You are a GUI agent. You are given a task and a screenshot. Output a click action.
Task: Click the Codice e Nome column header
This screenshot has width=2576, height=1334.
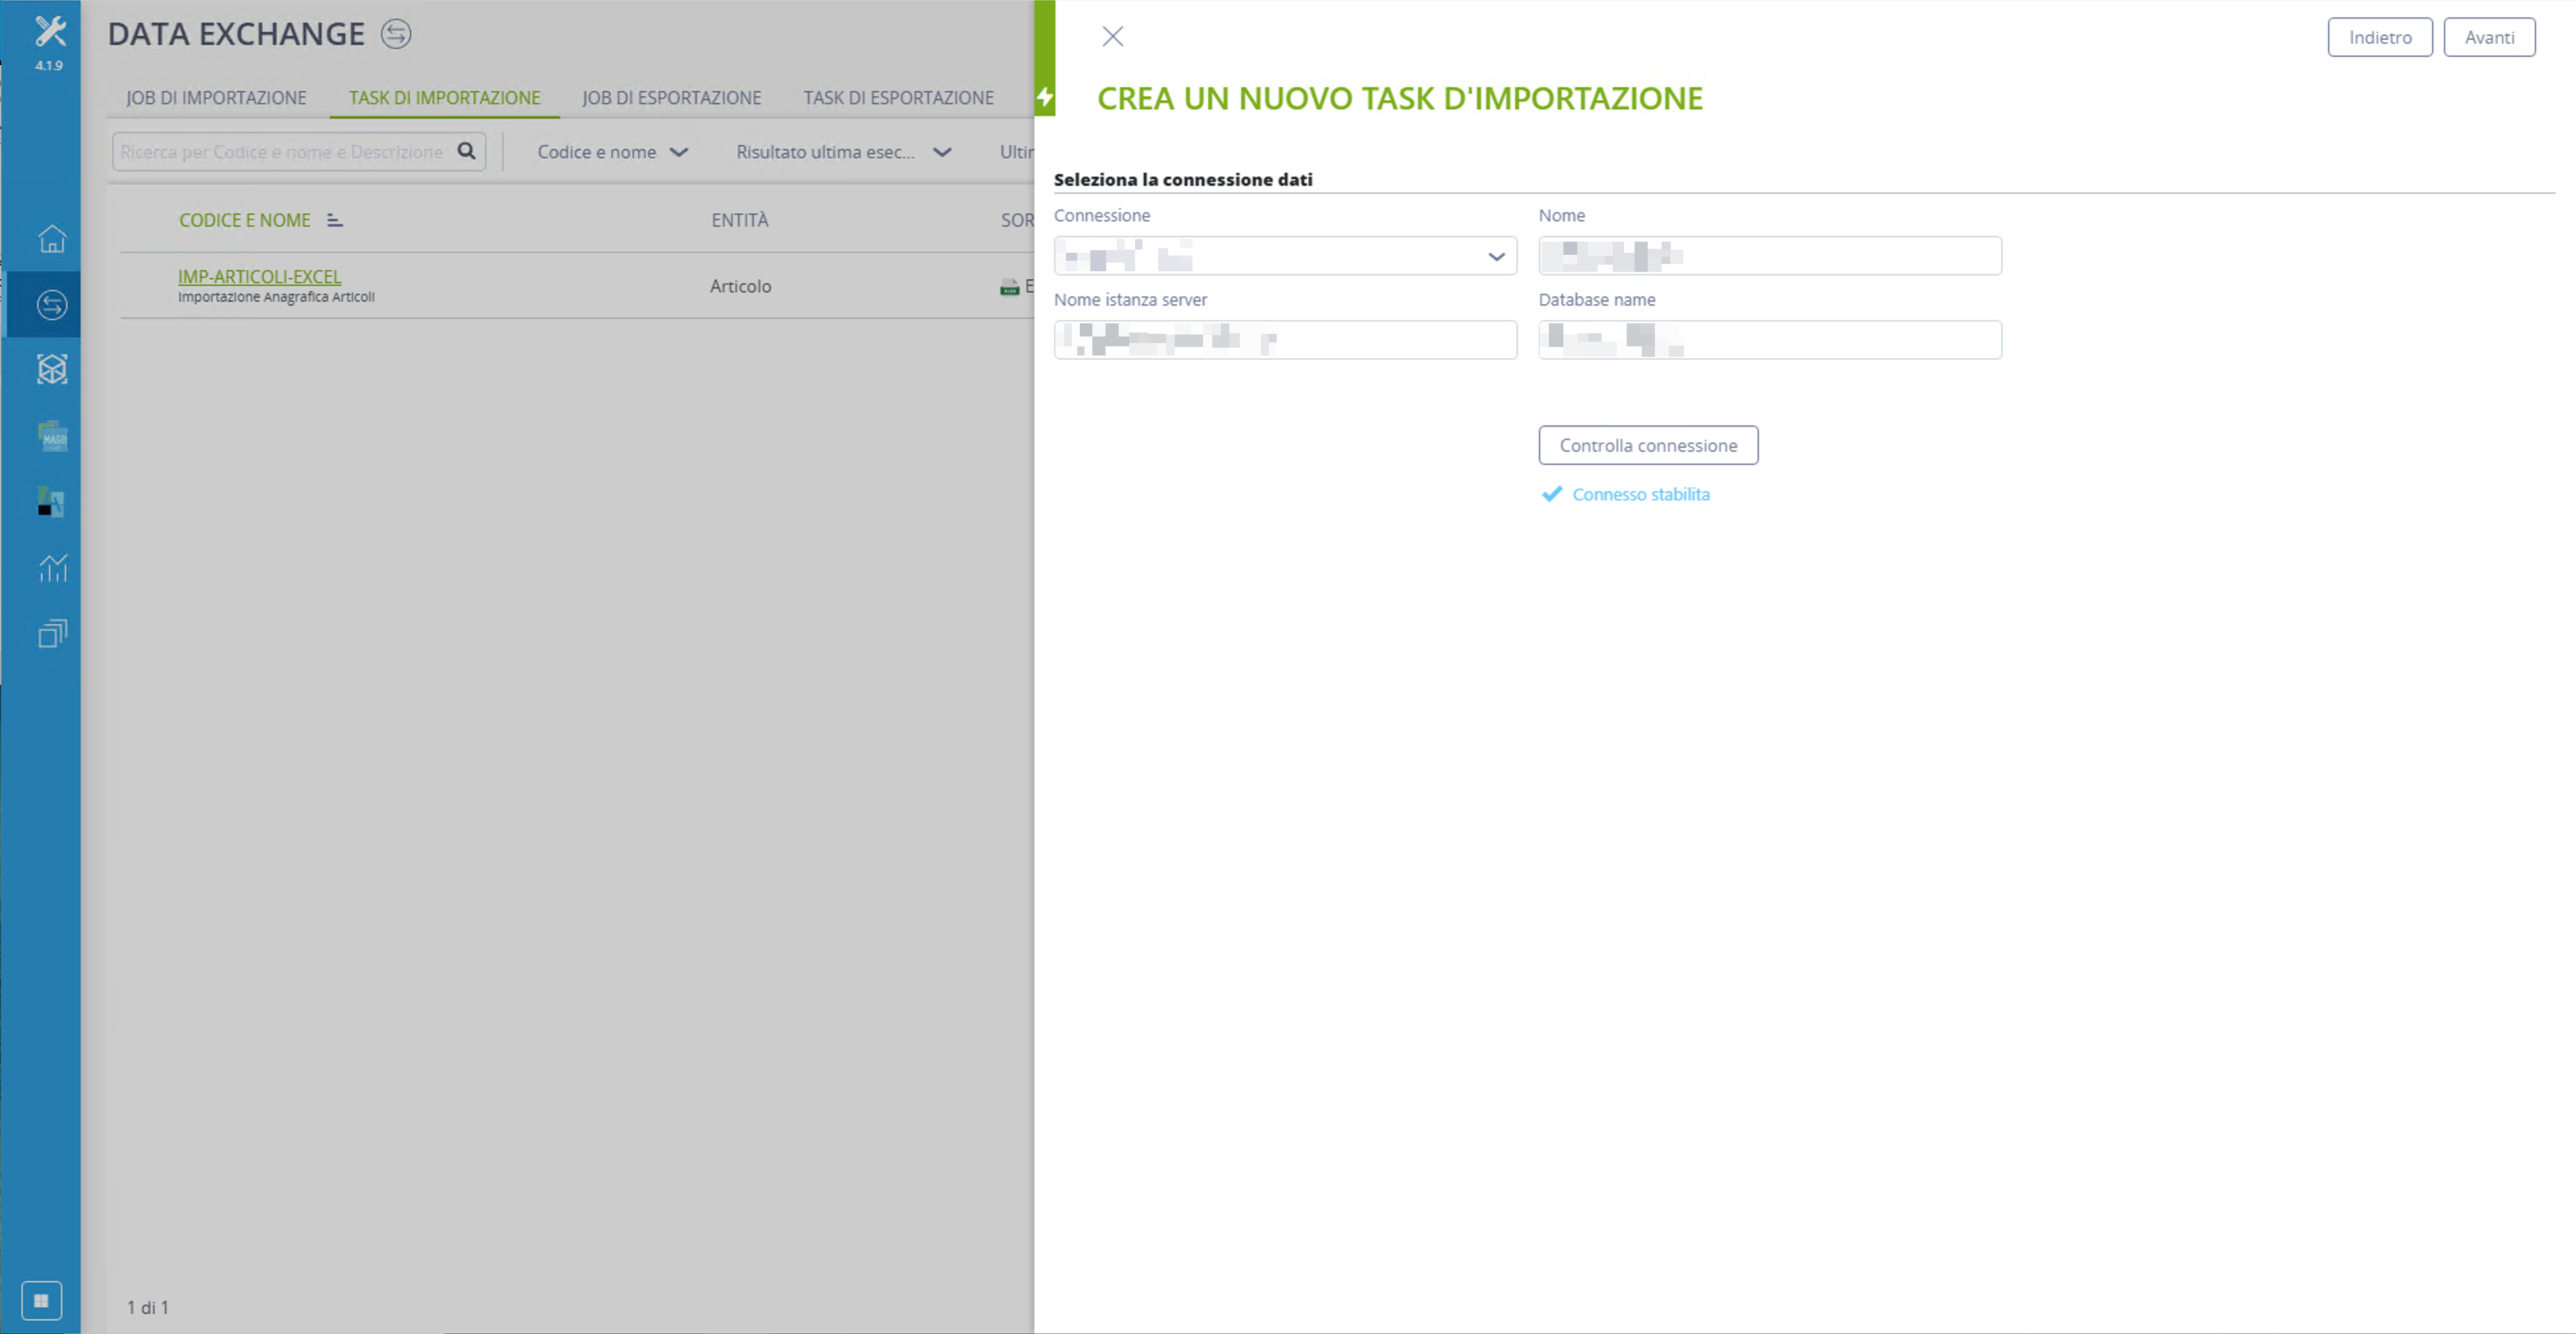[245, 220]
